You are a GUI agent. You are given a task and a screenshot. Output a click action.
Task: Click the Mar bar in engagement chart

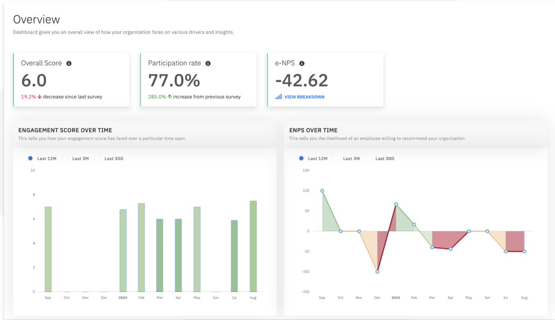(159, 256)
